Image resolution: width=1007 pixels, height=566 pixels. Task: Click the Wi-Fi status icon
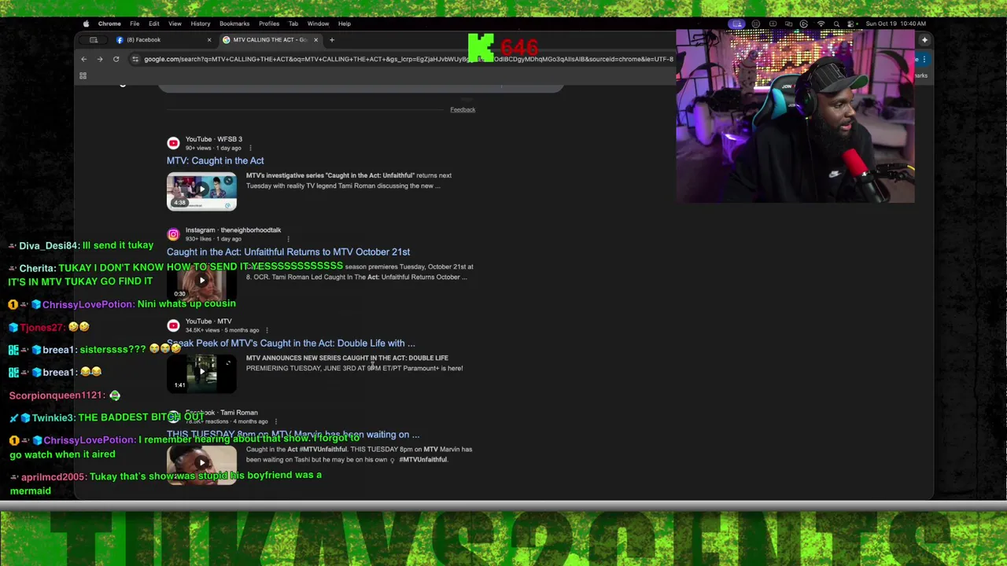tap(821, 24)
